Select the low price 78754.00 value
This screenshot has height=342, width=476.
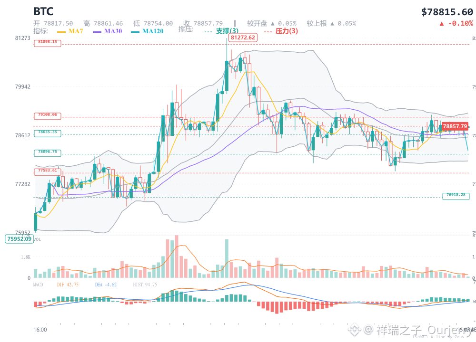(x=158, y=23)
